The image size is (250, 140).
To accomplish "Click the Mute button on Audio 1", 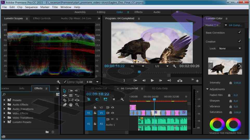I will coord(112,119).
